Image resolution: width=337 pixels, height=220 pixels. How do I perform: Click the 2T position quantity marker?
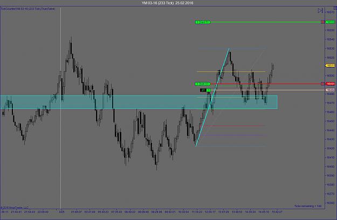(x=205, y=90)
